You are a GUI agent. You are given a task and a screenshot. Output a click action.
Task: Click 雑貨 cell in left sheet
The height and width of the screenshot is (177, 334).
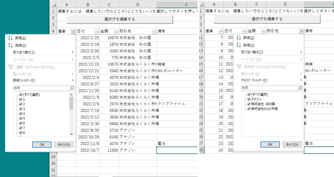pyautogui.click(x=177, y=64)
